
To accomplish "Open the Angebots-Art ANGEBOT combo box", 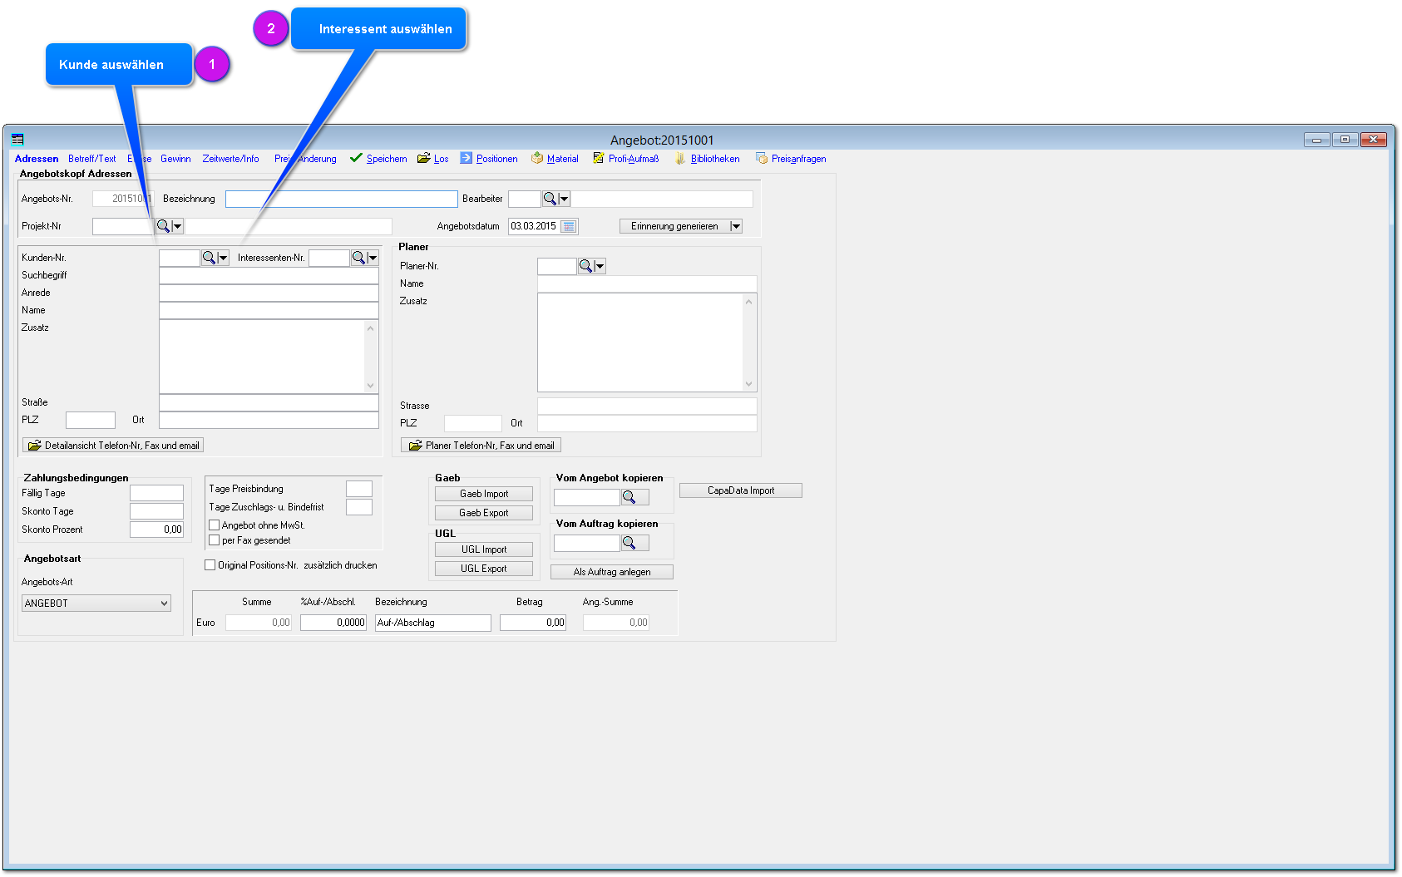I will click(x=96, y=604).
